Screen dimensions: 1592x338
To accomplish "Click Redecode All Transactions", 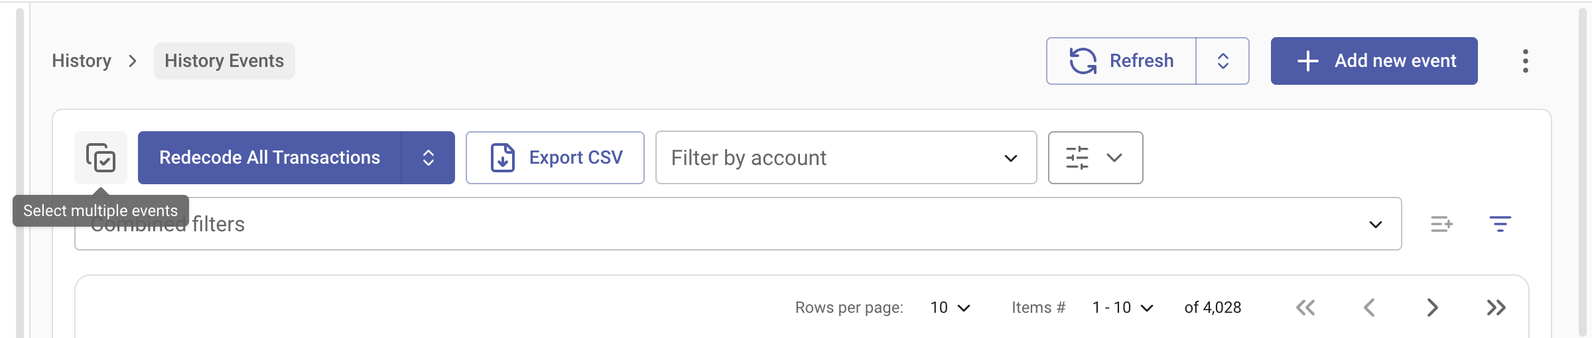I will click(x=269, y=158).
